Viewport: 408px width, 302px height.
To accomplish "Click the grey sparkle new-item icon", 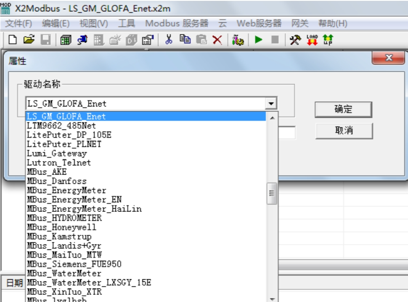I will click(115, 40).
